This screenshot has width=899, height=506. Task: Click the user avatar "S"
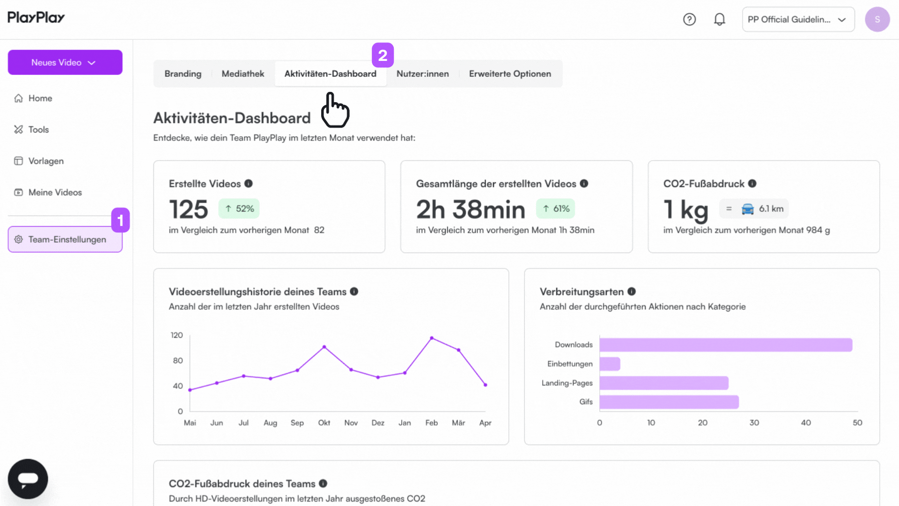click(x=877, y=19)
